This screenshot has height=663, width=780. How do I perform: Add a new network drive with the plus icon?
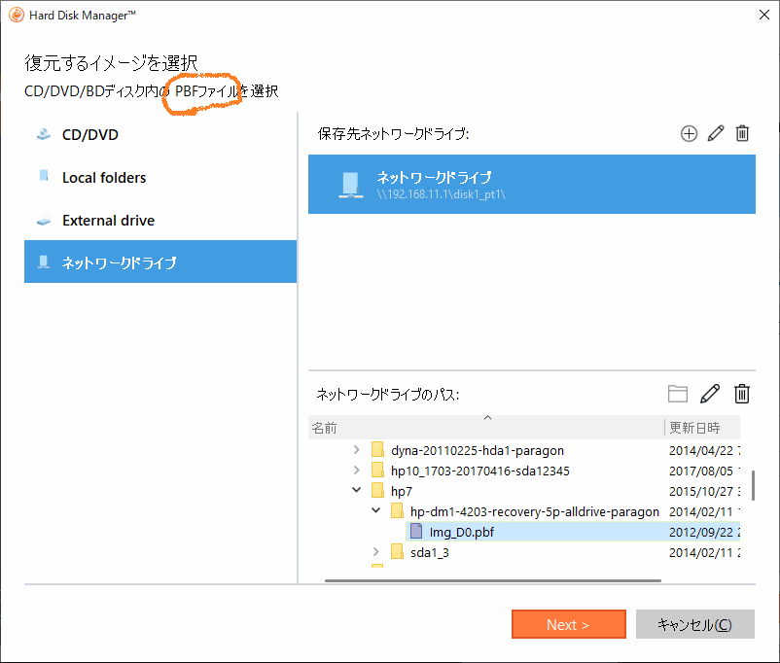[x=689, y=133]
